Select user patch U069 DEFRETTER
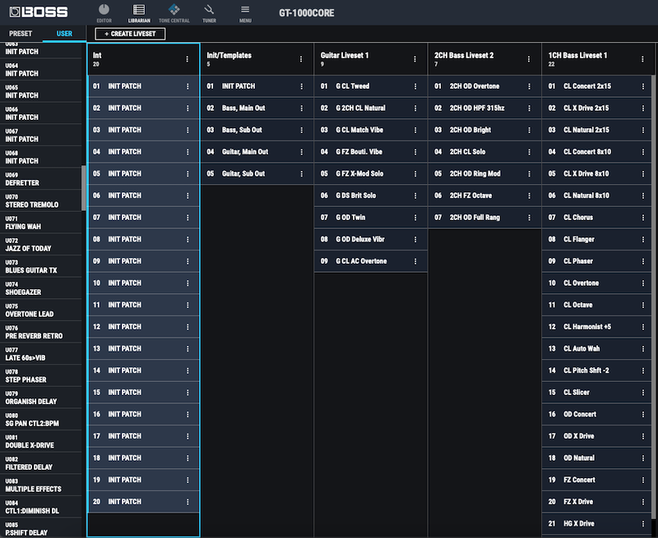The image size is (658, 538). click(x=40, y=179)
